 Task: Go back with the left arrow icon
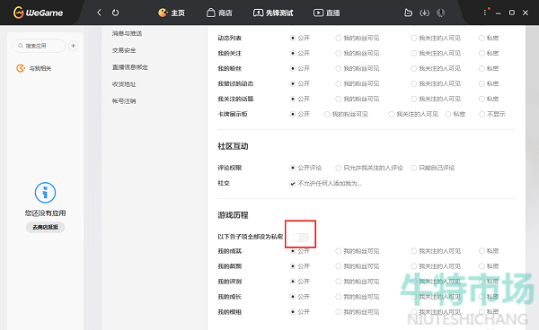pos(99,13)
